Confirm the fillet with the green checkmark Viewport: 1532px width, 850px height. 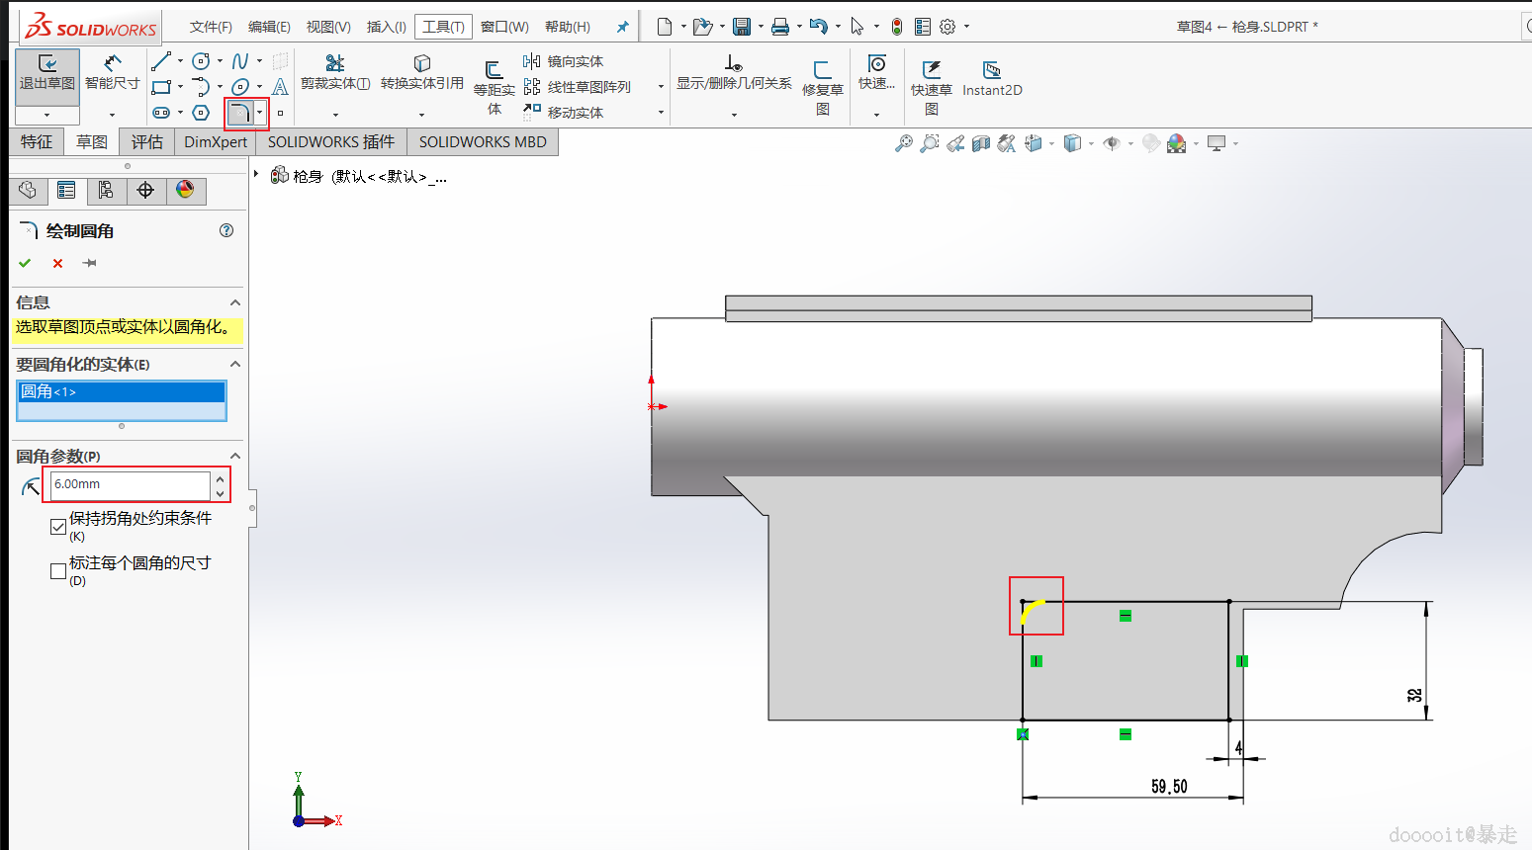pos(25,263)
